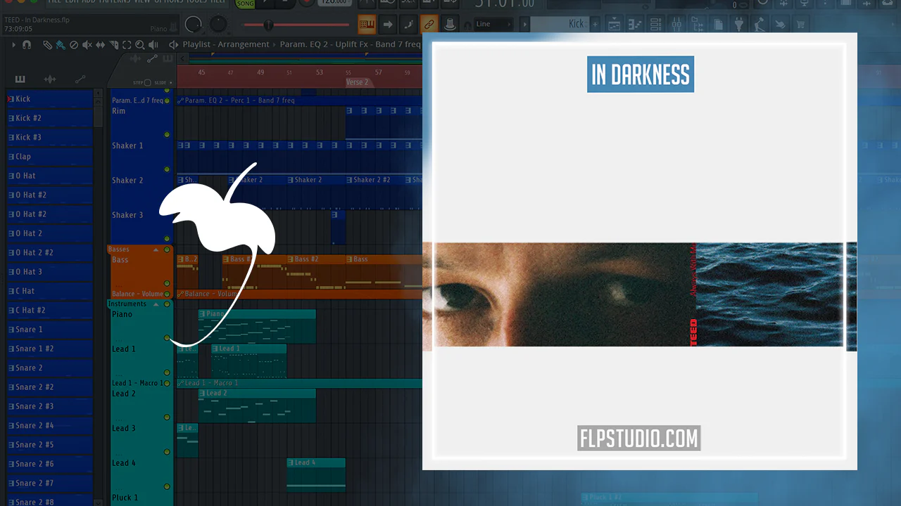Click the arrow left of the pattern selector
This screenshot has width=901, height=506.
tap(524, 25)
